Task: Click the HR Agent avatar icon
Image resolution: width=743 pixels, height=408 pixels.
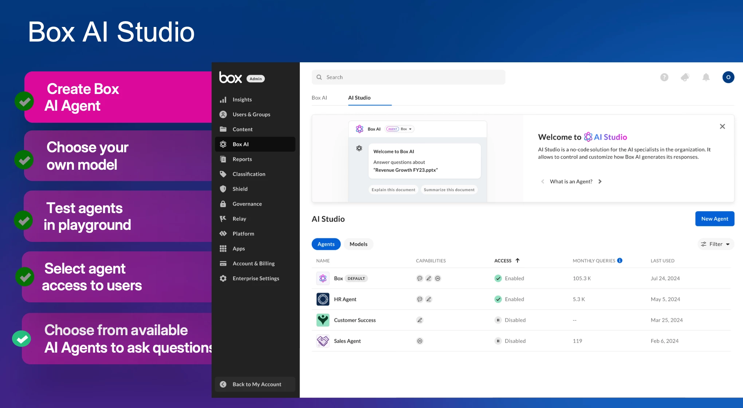Action: (x=323, y=299)
